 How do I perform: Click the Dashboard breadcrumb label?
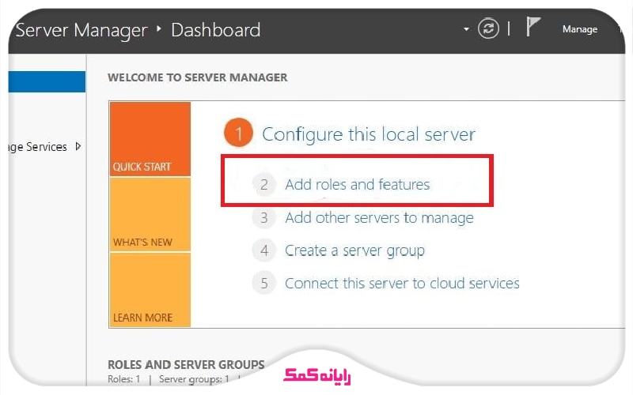(215, 30)
